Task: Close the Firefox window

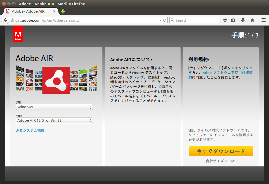Action: [x=4, y=4]
